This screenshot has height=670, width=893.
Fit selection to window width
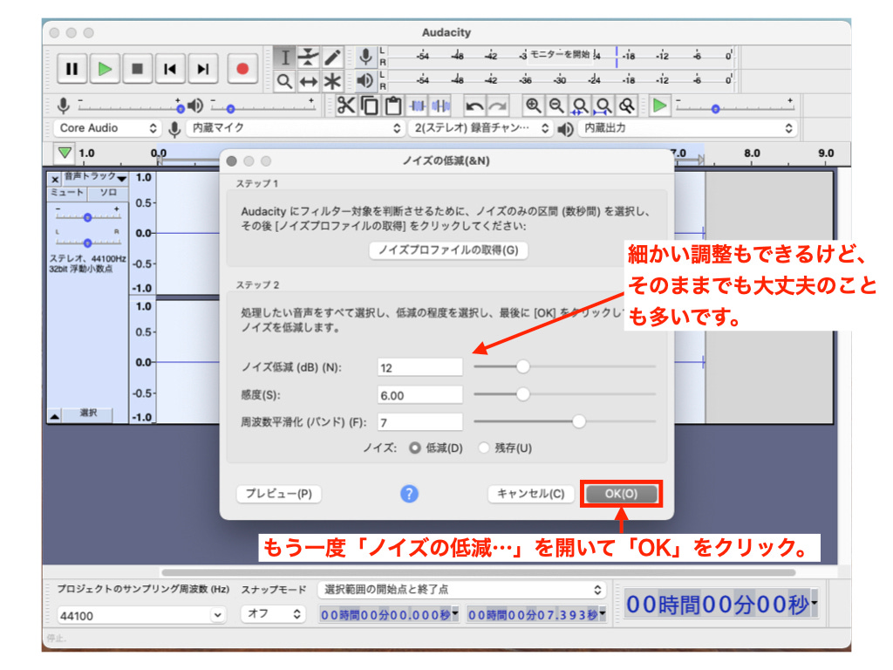[x=580, y=106]
